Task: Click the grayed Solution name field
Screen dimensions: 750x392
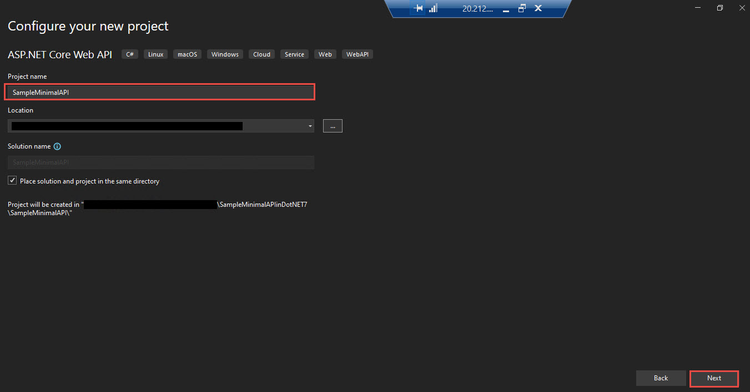Action: point(160,162)
